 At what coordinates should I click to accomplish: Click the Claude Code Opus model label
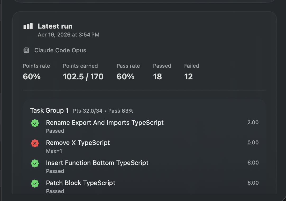pyautogui.click(x=60, y=51)
